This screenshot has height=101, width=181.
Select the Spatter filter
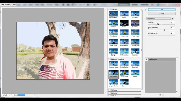pyautogui.click(x=135, y=73)
